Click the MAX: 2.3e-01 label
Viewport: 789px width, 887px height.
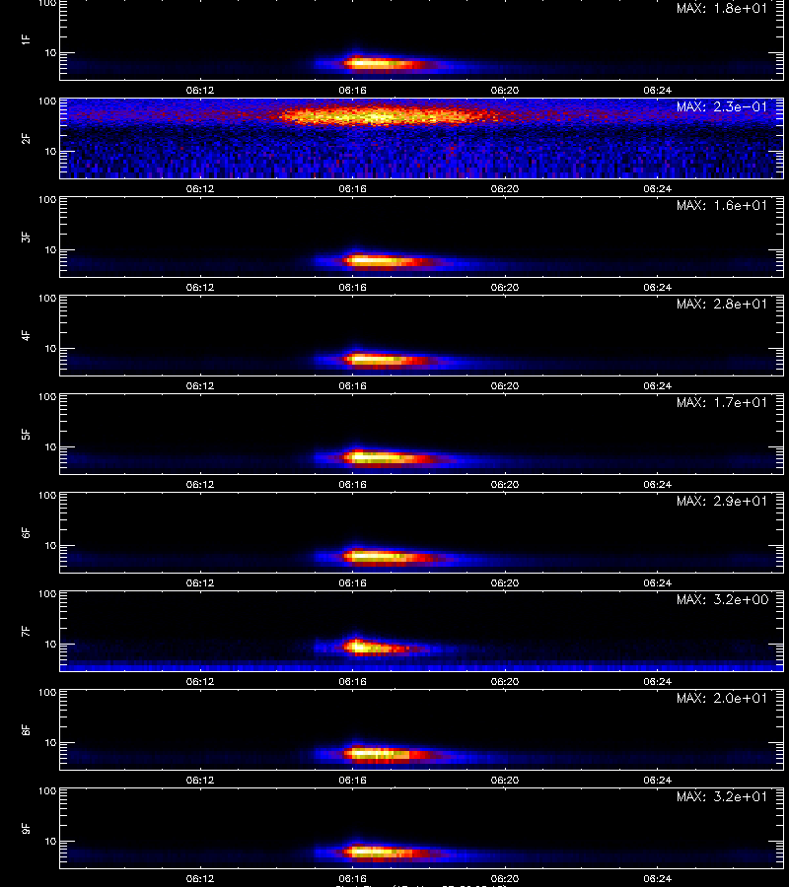pos(722,106)
